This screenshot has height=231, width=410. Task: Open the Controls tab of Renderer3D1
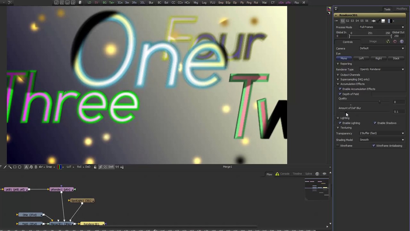(348, 42)
